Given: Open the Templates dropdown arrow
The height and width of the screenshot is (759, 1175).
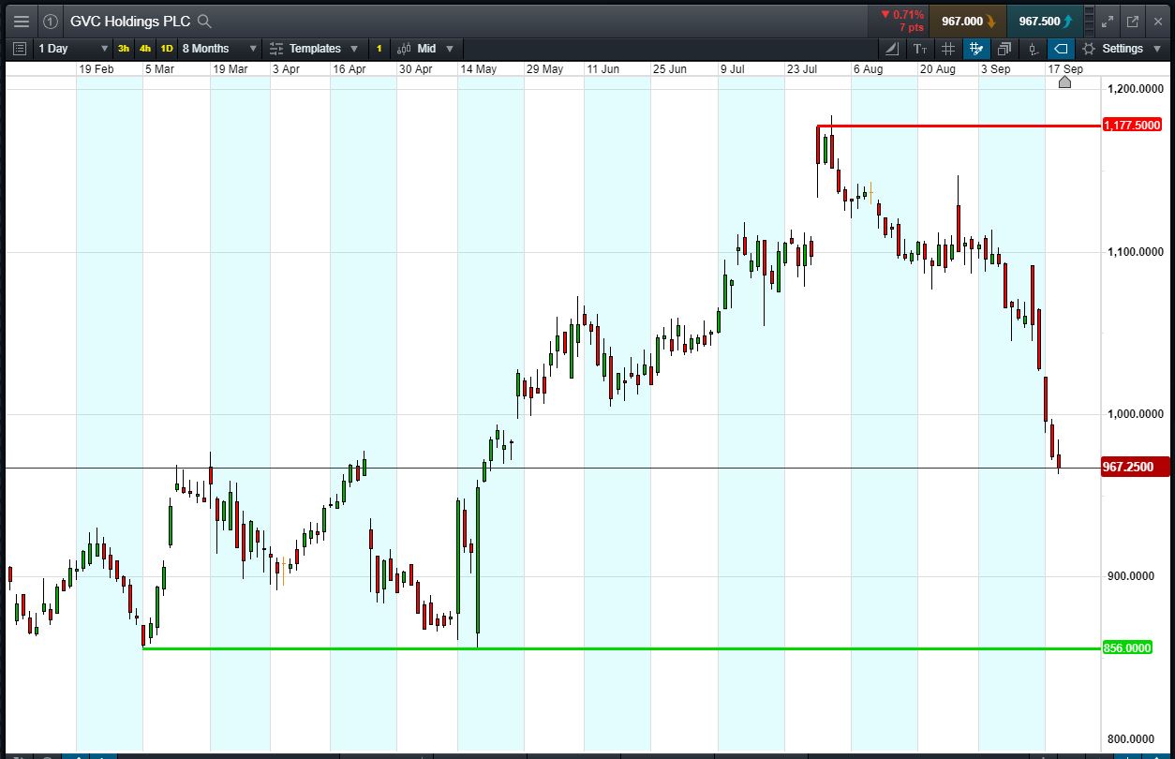Looking at the screenshot, I should click(353, 49).
